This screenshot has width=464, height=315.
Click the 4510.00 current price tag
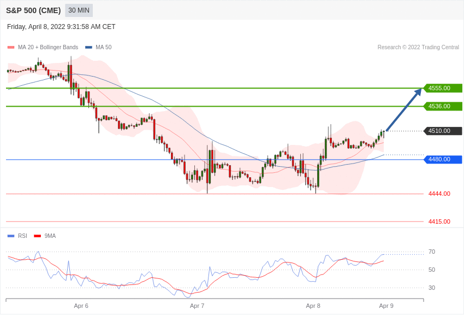pyautogui.click(x=443, y=131)
